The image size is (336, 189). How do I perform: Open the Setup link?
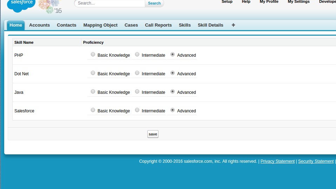point(227,1)
